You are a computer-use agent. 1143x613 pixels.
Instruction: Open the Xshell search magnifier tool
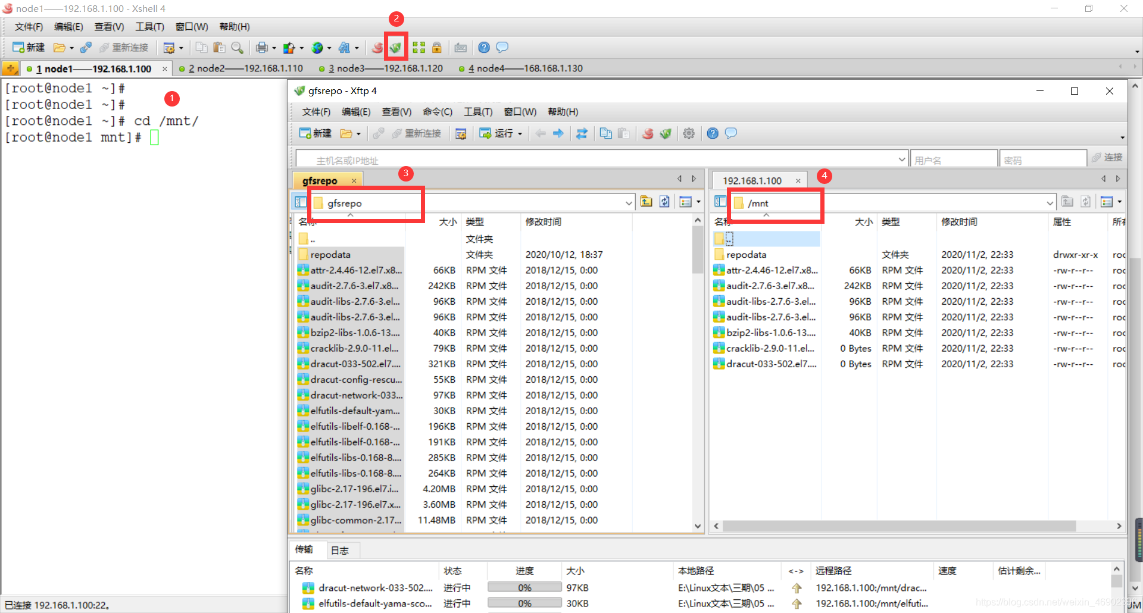[237, 48]
